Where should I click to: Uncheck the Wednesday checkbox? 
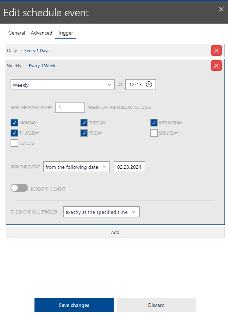(154, 123)
